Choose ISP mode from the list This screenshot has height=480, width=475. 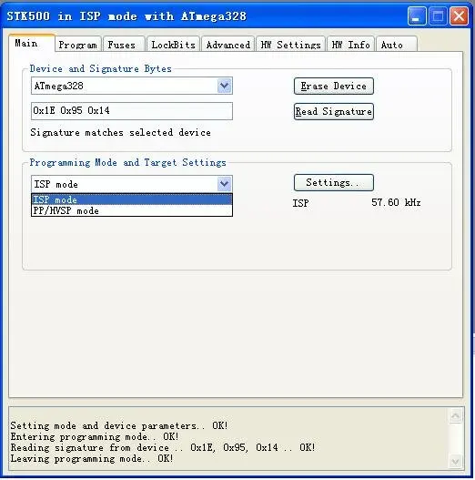click(132, 199)
